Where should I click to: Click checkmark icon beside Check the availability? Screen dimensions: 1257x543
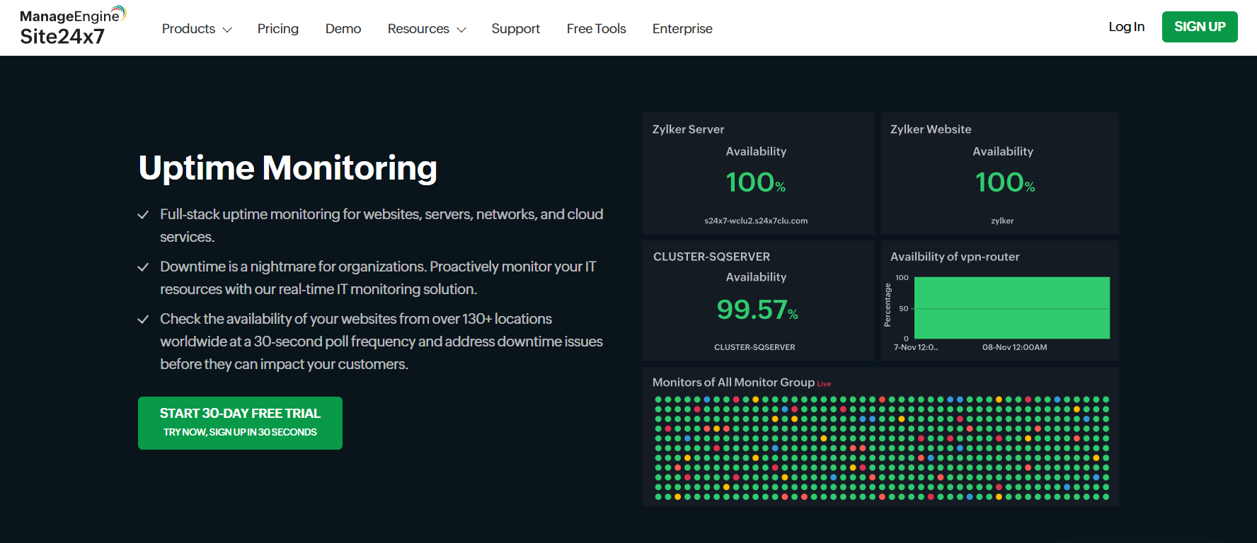click(143, 320)
